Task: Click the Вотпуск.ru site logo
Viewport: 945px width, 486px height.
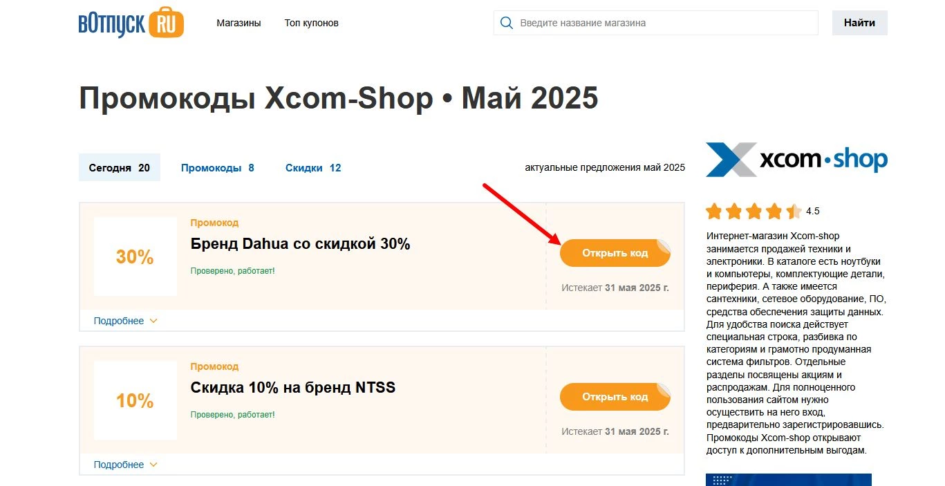Action: (x=130, y=22)
